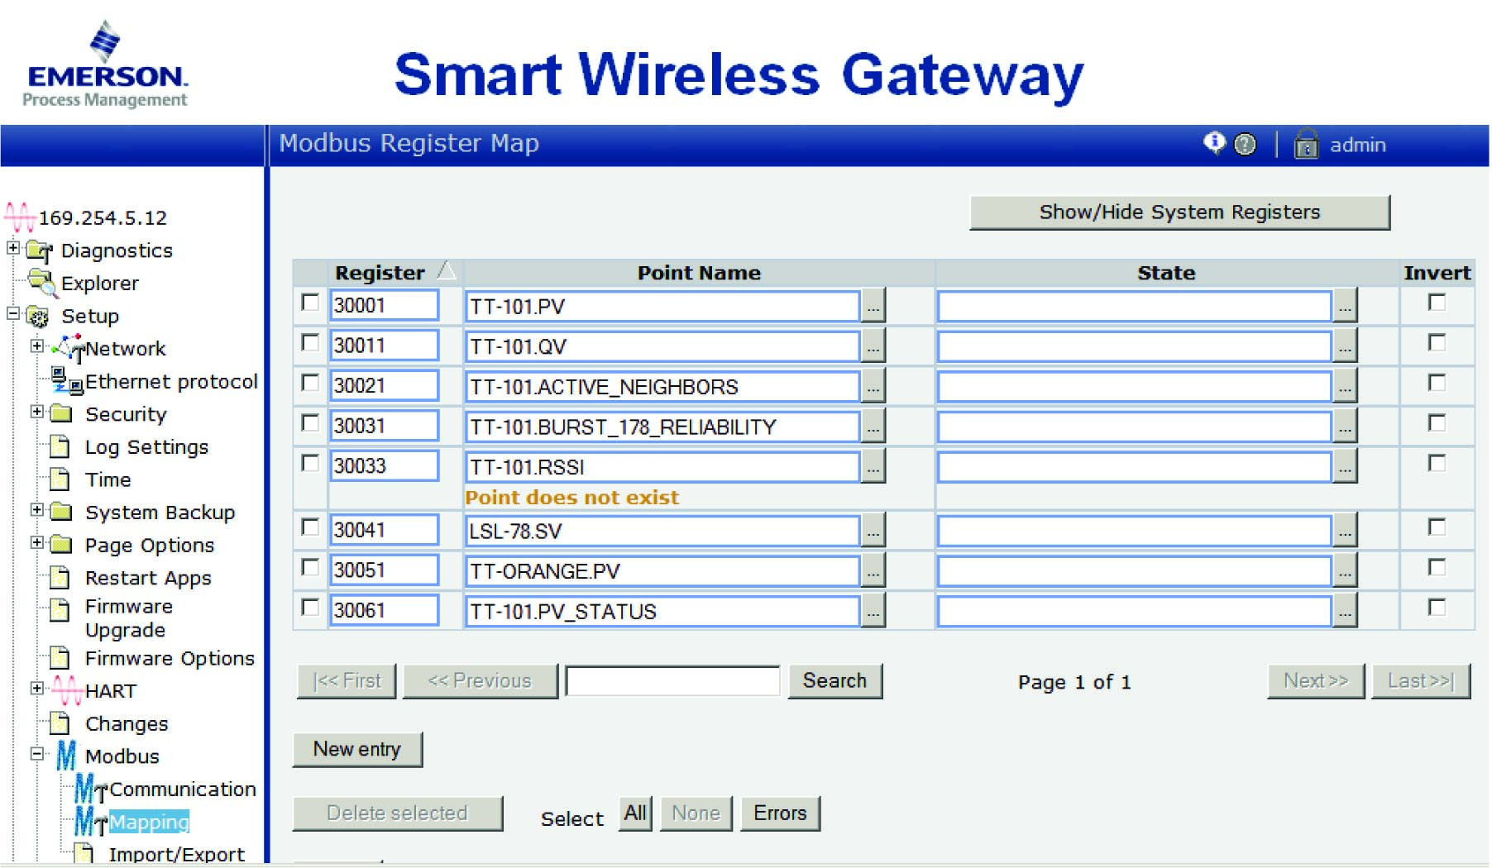Open Modbus Communication tree item
Viewport: 1492px width, 868px height.
click(x=182, y=789)
